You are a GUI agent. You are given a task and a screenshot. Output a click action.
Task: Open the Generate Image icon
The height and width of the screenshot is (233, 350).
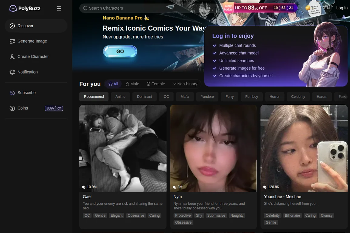[12, 41]
